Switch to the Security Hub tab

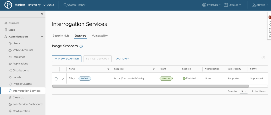[61, 36]
